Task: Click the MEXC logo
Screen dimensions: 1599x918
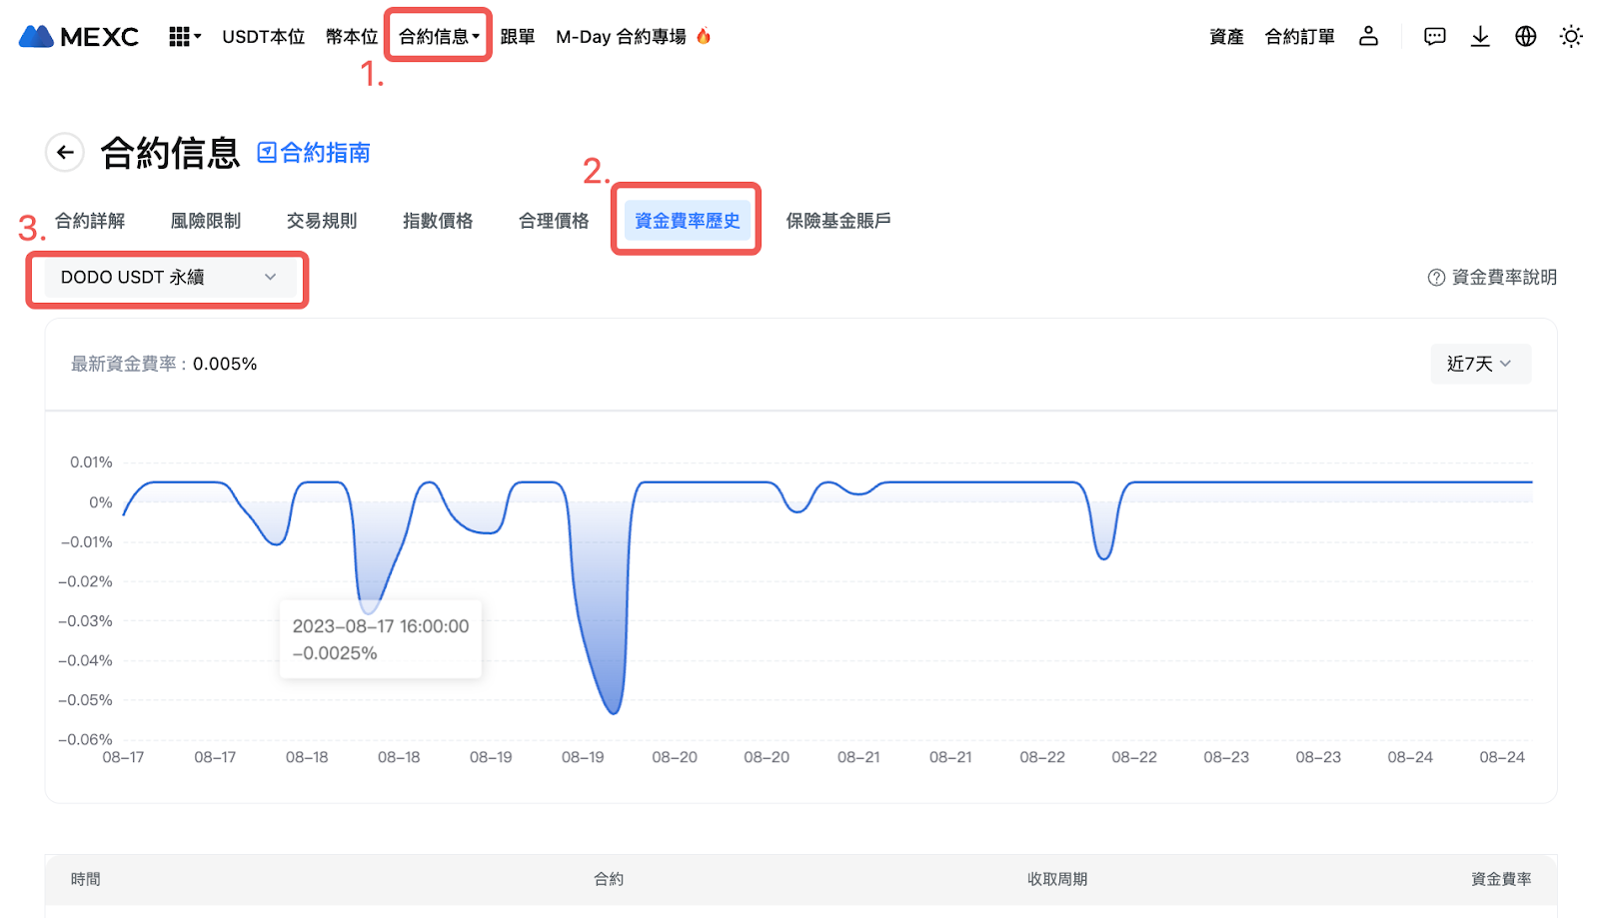Action: 79,37
